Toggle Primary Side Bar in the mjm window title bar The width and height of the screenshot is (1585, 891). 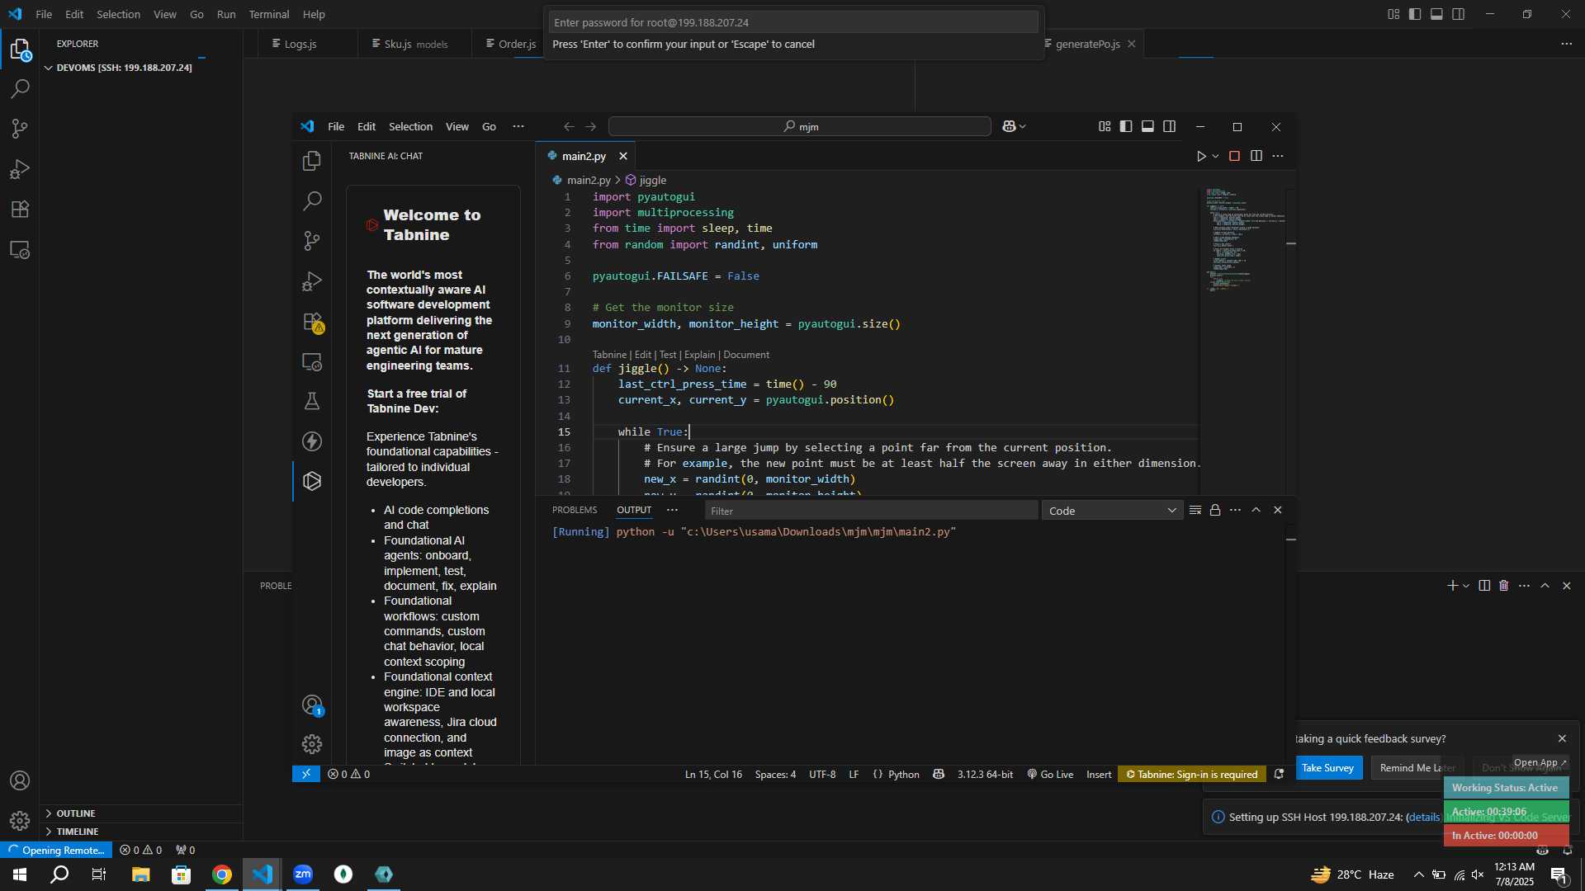pos(1126,126)
